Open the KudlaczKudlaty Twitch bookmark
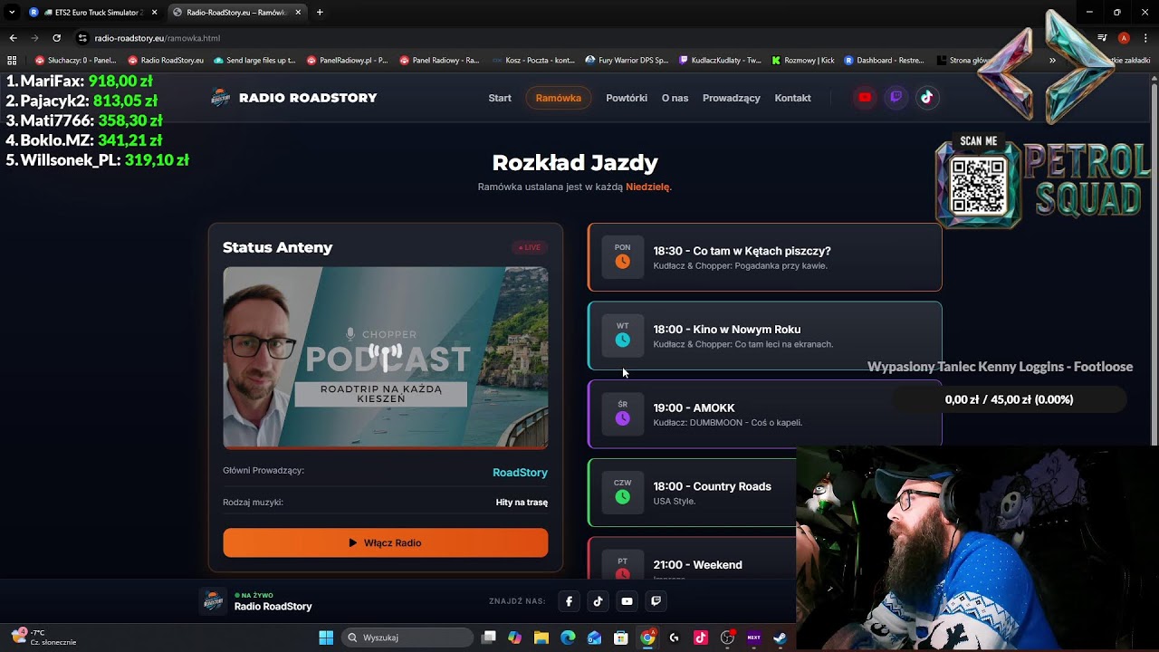The width and height of the screenshot is (1159, 652). 720,61
